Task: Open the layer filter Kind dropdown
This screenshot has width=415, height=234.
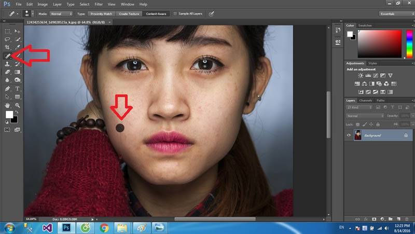Action: 359,107
